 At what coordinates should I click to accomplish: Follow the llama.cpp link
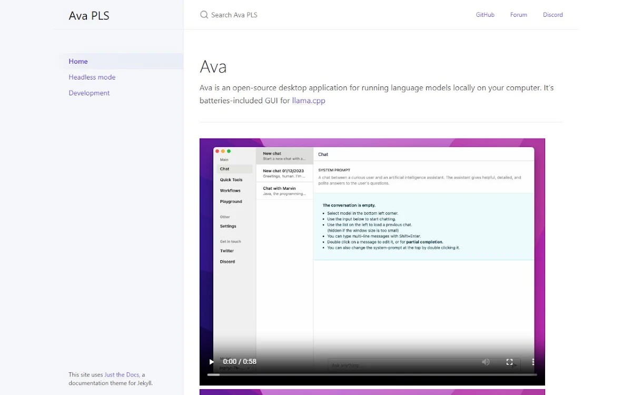pyautogui.click(x=309, y=101)
